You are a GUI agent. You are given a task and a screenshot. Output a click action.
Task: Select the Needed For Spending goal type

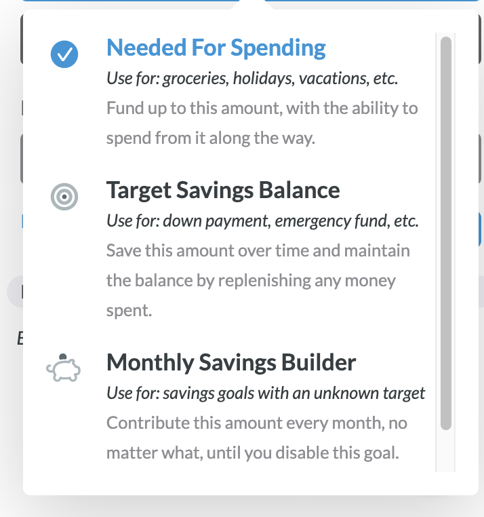tap(216, 47)
